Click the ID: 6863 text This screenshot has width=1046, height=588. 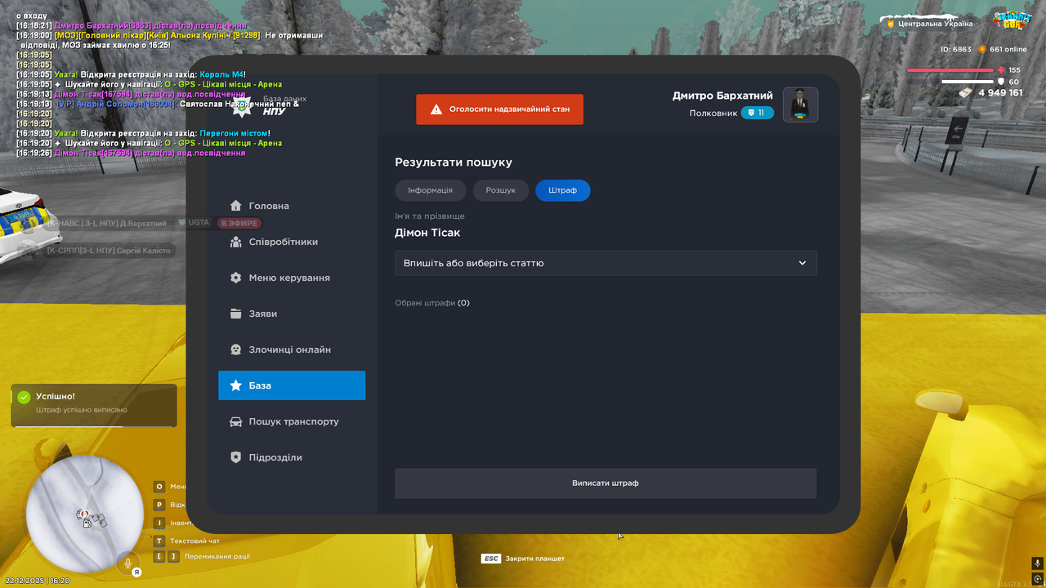point(956,49)
